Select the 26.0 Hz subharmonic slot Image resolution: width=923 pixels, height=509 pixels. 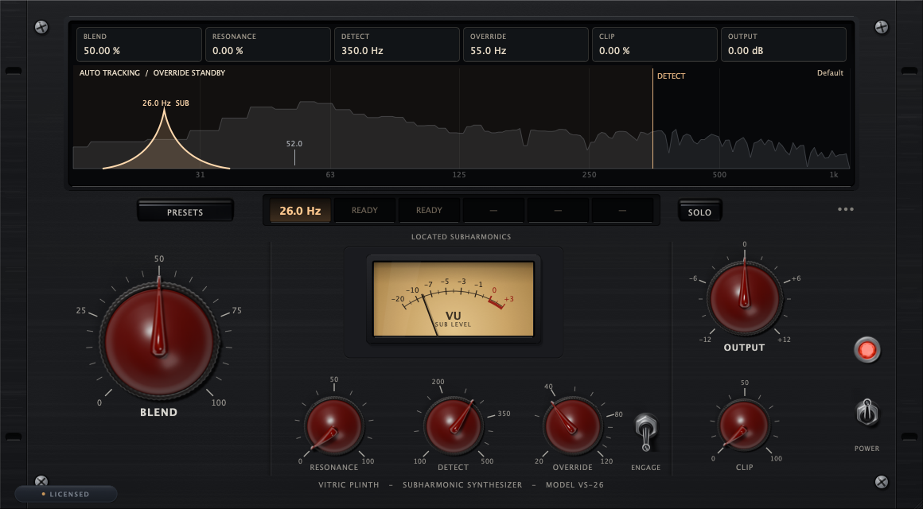pos(300,210)
